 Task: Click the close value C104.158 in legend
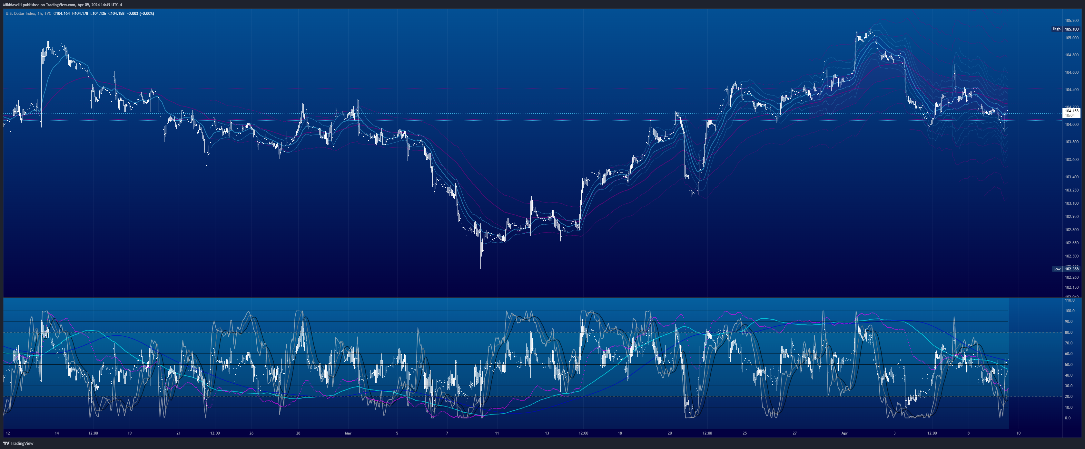click(116, 14)
